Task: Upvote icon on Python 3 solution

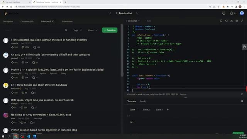Action: coord(12,78)
